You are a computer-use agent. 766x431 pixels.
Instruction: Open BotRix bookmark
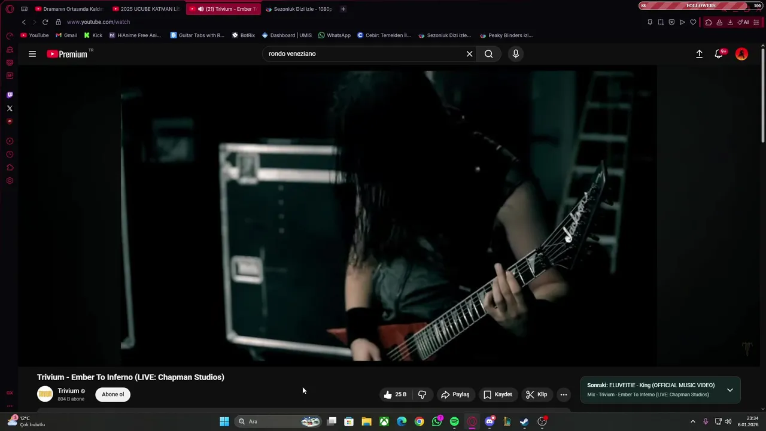pyautogui.click(x=244, y=35)
